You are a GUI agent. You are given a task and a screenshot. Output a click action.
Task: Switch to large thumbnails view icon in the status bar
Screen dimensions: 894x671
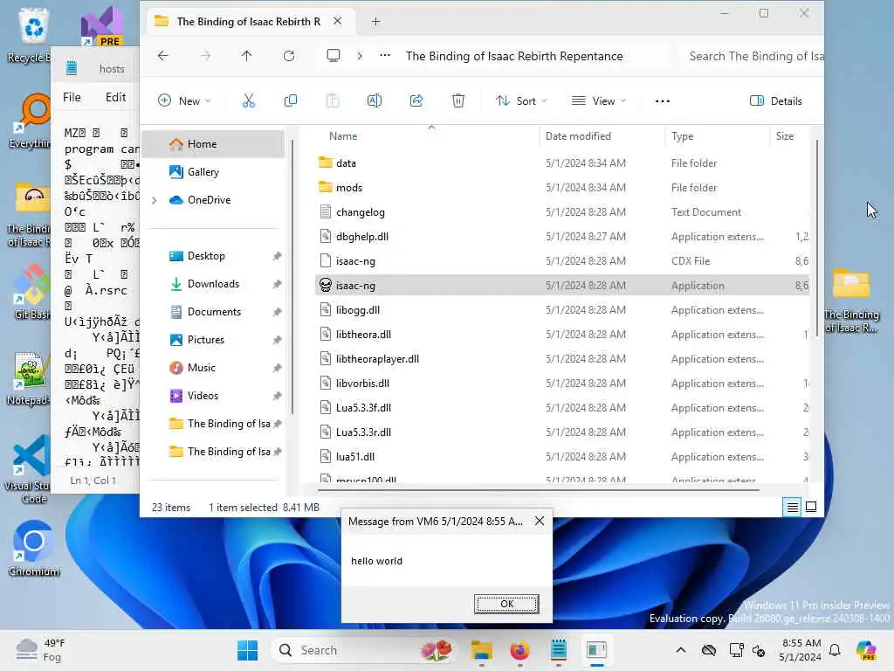(811, 508)
